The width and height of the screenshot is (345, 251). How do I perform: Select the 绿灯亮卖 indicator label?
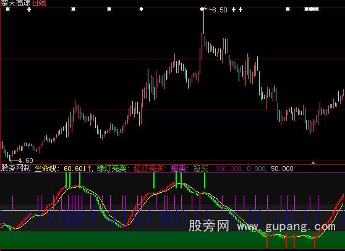click(113, 169)
